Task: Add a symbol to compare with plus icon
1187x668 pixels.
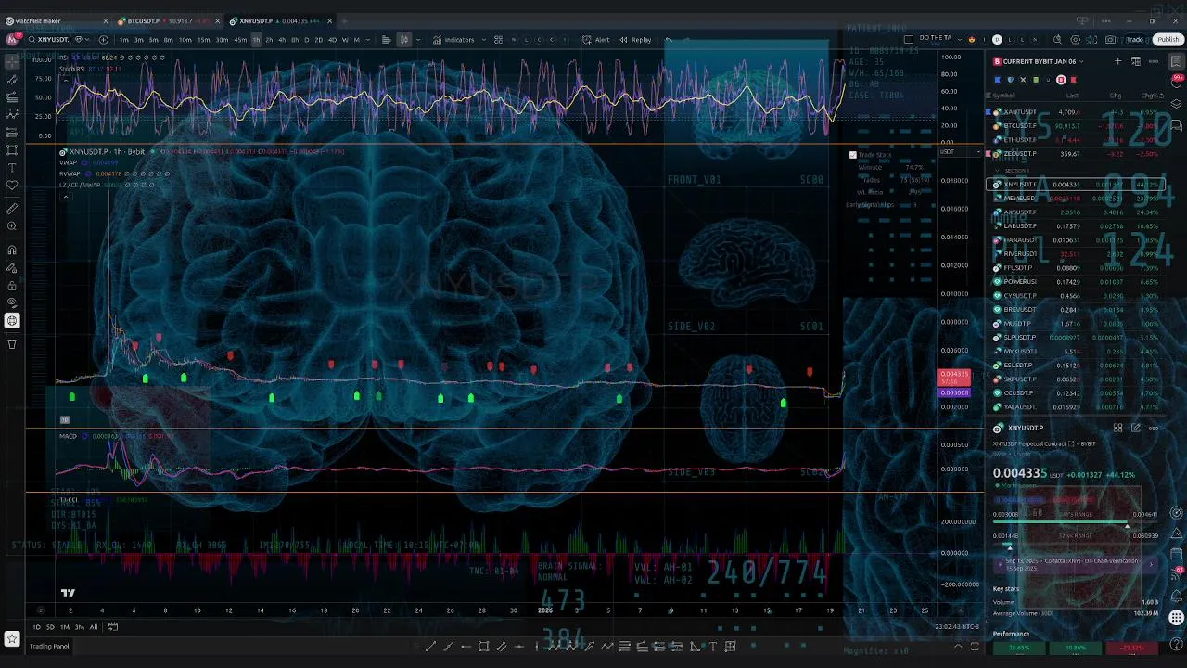Action: 103,40
